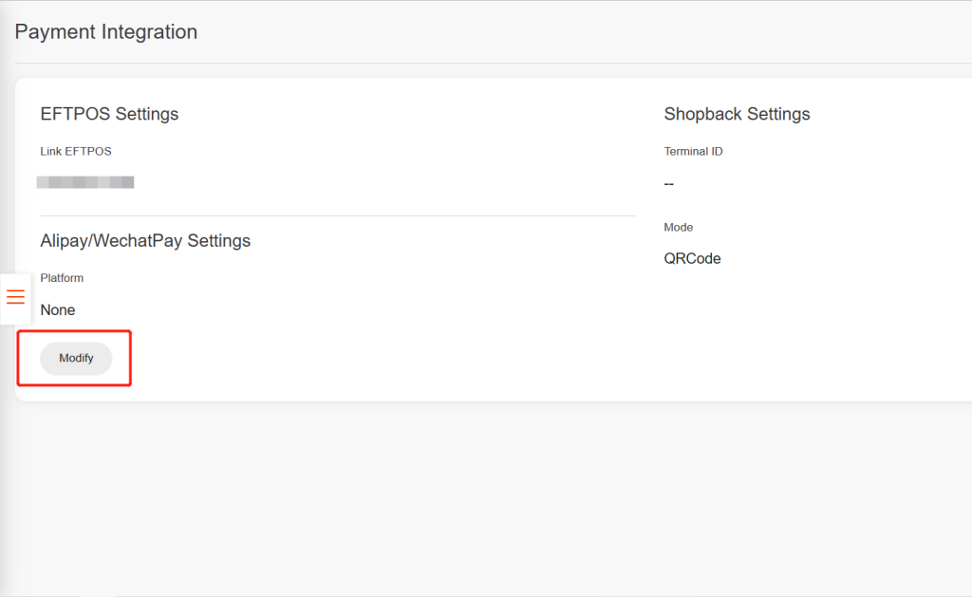972x597 pixels.
Task: Click blank white space right of Modify button
Action: [380, 359]
